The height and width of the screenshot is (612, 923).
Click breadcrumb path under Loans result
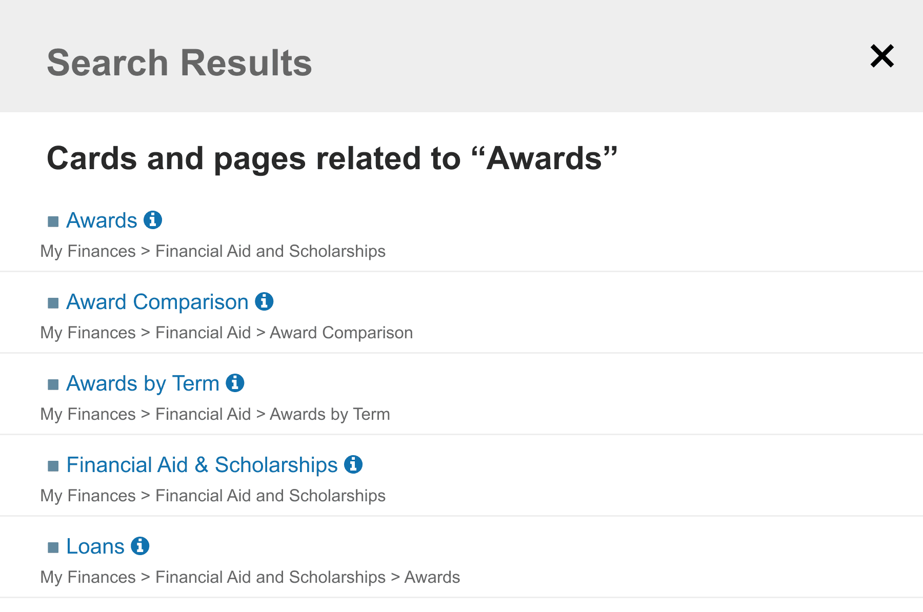[250, 577]
